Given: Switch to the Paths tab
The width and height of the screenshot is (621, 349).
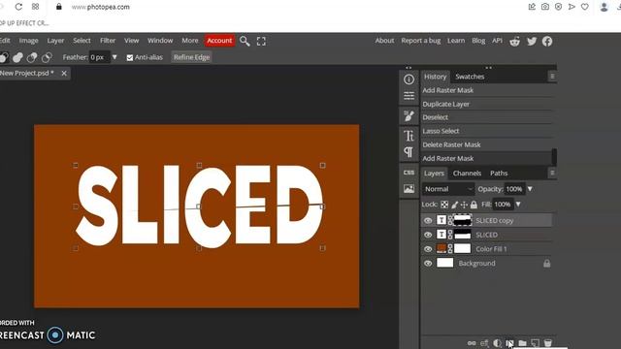Looking at the screenshot, I should click(499, 174).
